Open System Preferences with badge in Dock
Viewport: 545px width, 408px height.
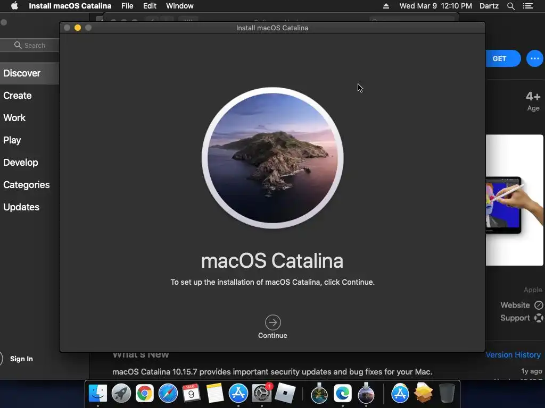coord(262,394)
